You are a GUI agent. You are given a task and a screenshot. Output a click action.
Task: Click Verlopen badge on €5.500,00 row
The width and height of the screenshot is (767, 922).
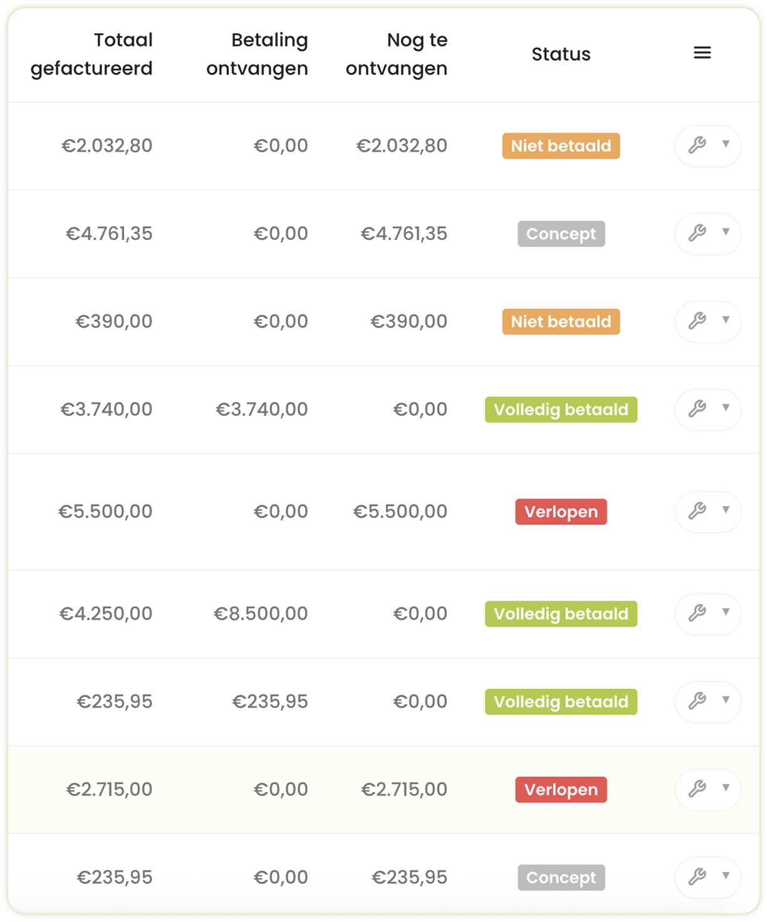(x=561, y=512)
